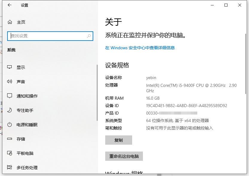Viewport: 249px width, 176px height.
Task: Click the search magnifier in 查找设置 box
Action: [x=89, y=36]
